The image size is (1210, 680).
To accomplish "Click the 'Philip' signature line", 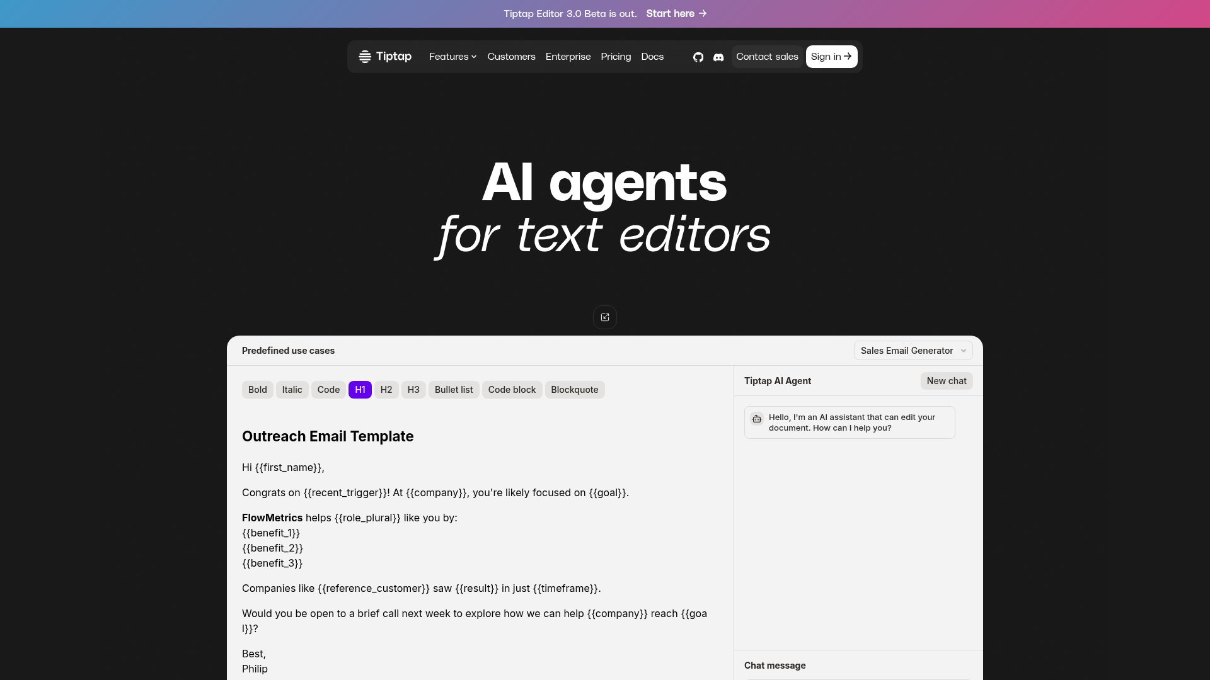I will pyautogui.click(x=255, y=669).
